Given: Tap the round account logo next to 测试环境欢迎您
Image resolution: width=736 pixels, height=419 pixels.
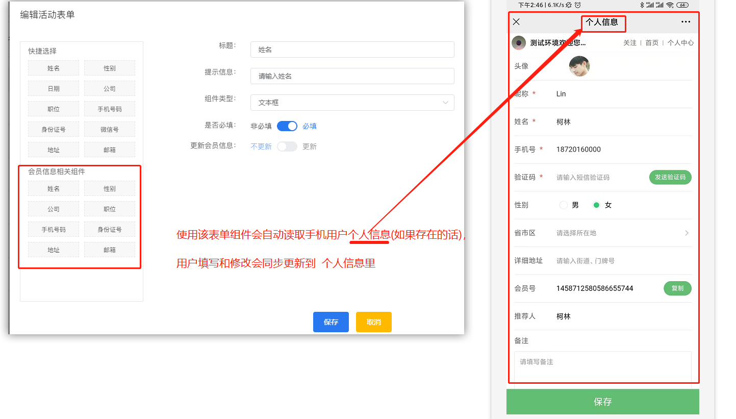Looking at the screenshot, I should [x=519, y=43].
